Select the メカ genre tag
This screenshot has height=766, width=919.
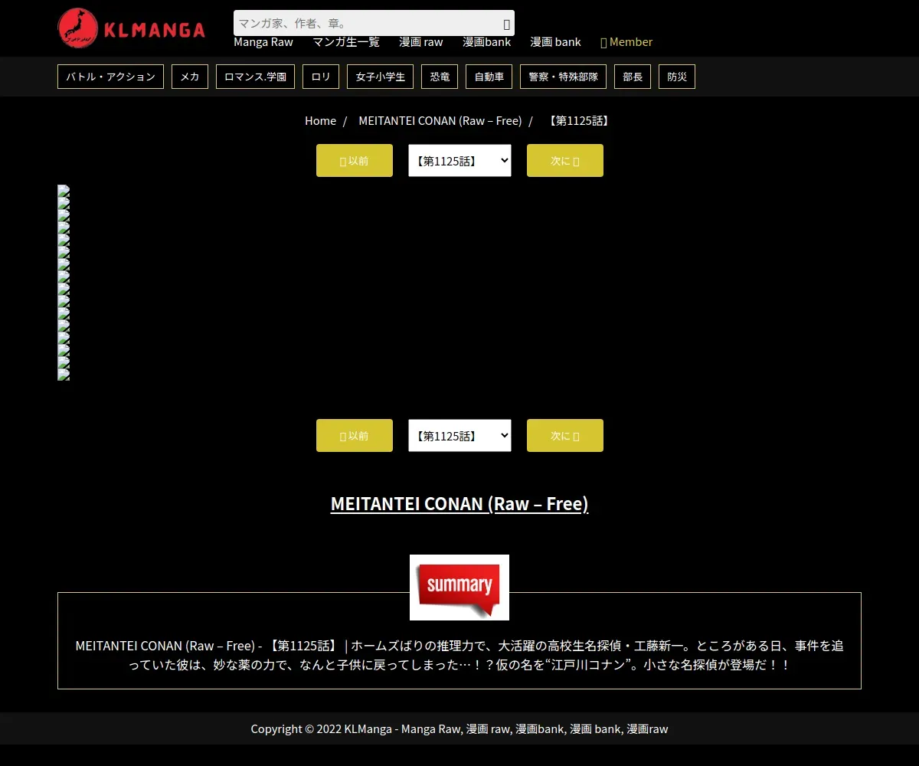[x=190, y=77]
